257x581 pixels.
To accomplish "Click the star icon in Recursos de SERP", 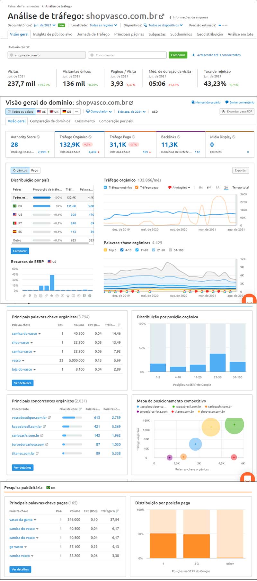I will (52, 296).
